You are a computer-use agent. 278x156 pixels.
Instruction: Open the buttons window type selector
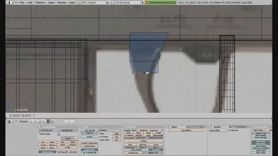[10, 121]
